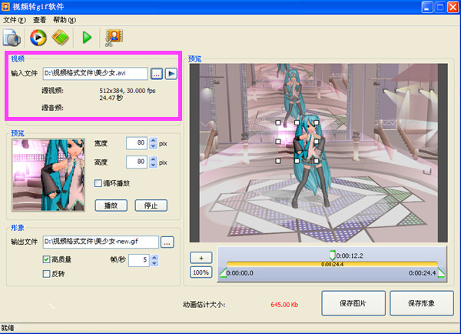This screenshot has height=334, width=461.
Task: Increase the 帧/秒 value with up arrow
Action: 154,257
